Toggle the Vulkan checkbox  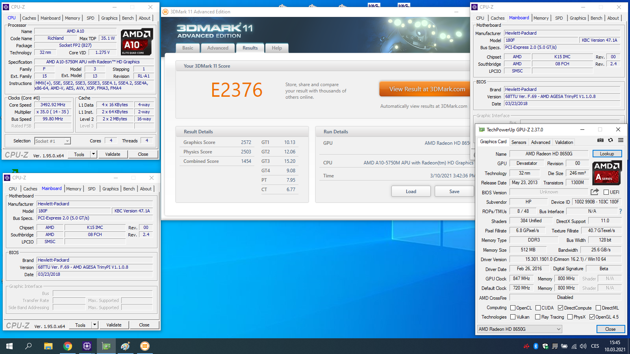513,317
